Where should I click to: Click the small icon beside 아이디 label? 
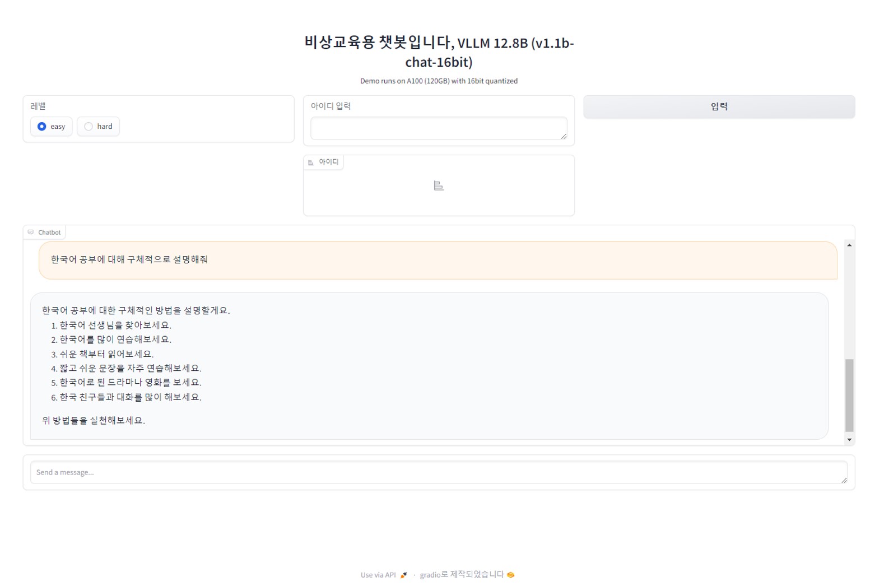(x=311, y=162)
